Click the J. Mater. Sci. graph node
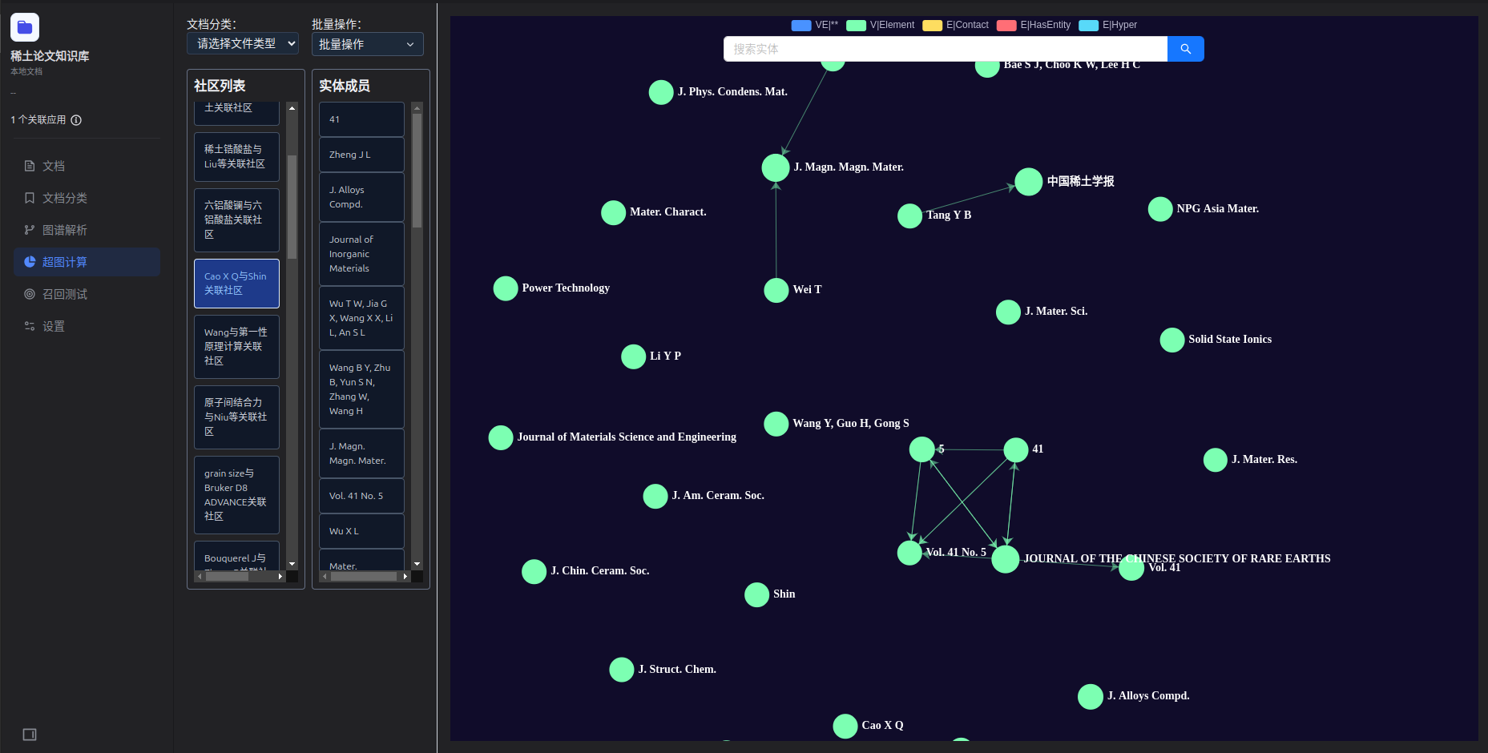 pos(1008,312)
